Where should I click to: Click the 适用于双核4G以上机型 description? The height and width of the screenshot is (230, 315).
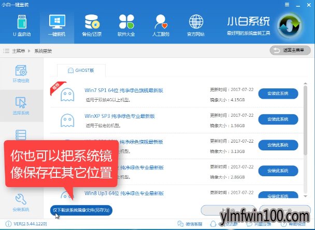[x=108, y=100]
